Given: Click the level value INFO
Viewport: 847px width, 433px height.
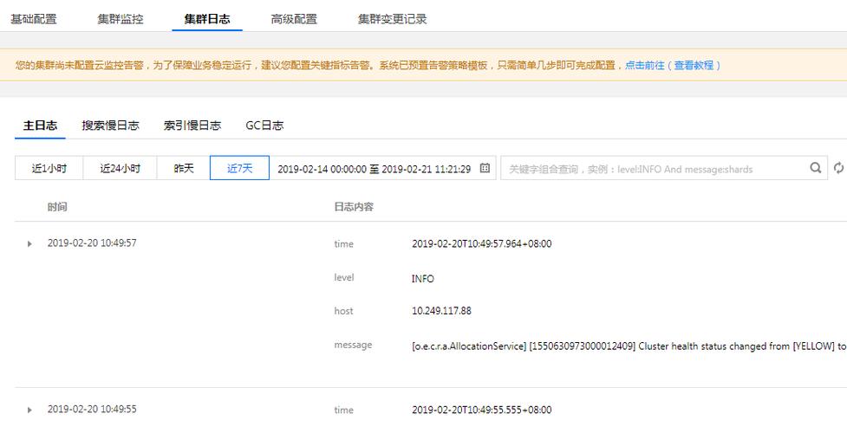Looking at the screenshot, I should point(423,279).
